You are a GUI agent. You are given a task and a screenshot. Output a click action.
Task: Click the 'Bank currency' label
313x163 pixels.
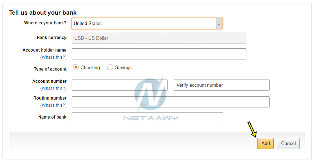tap(52, 38)
